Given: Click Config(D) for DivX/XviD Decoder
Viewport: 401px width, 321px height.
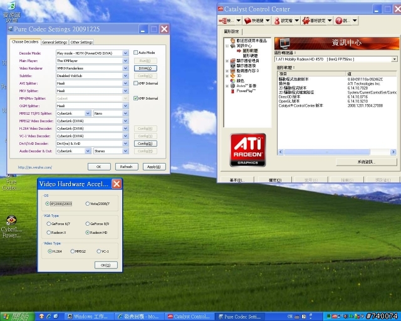Looking at the screenshot, I should click(145, 144).
